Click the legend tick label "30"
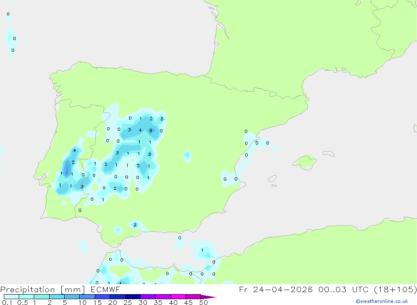The image size is (417, 305). (143, 303)
